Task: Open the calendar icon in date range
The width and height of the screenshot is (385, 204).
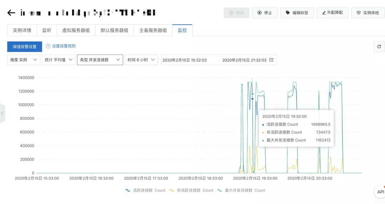Action: [x=271, y=60]
